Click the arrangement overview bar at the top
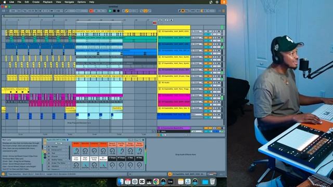This screenshot has height=187, width=333. click(x=113, y=16)
